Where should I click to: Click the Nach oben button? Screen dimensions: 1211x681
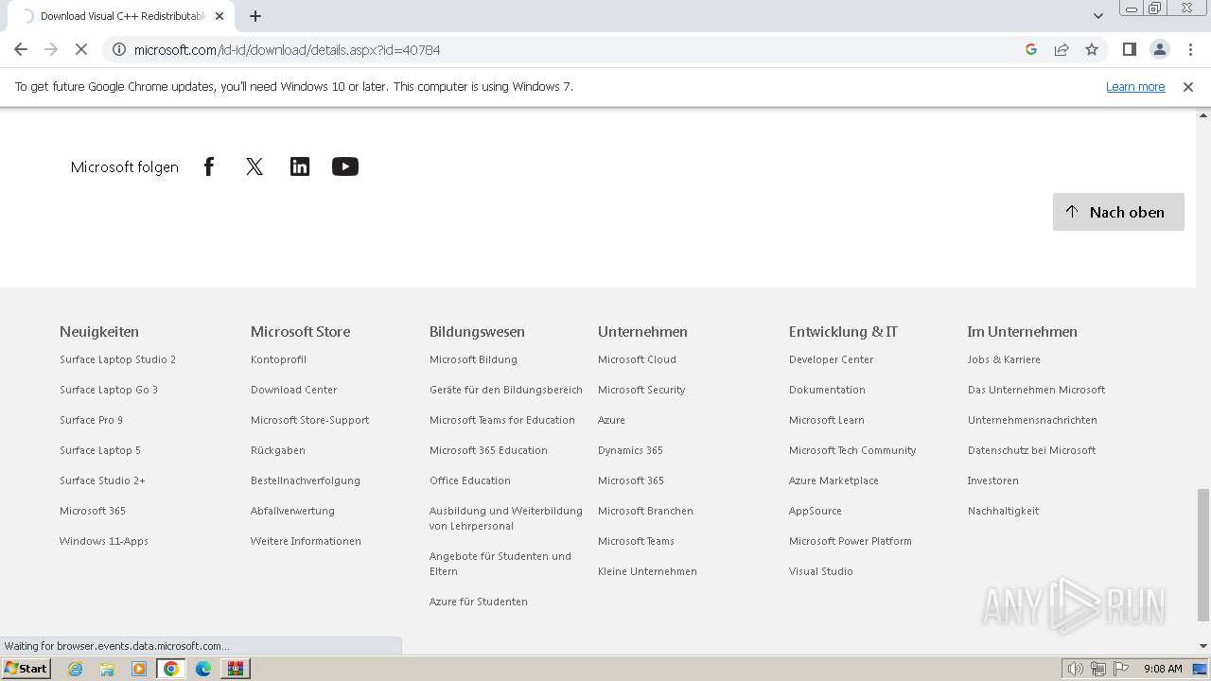click(x=1118, y=212)
